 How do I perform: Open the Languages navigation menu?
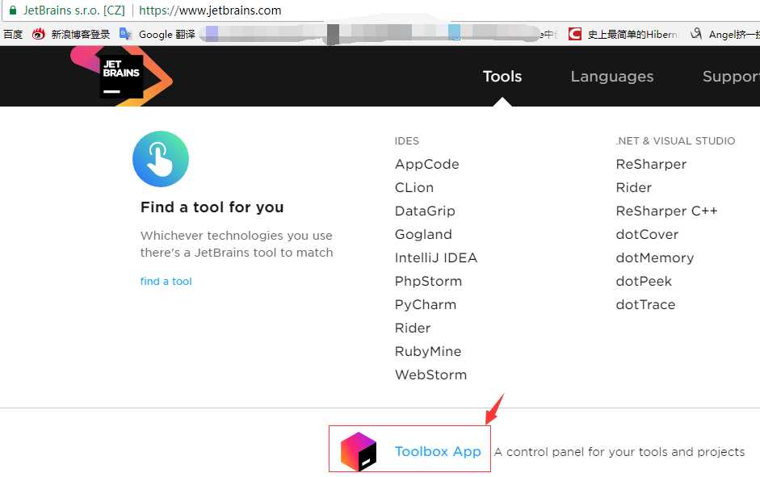tap(611, 77)
